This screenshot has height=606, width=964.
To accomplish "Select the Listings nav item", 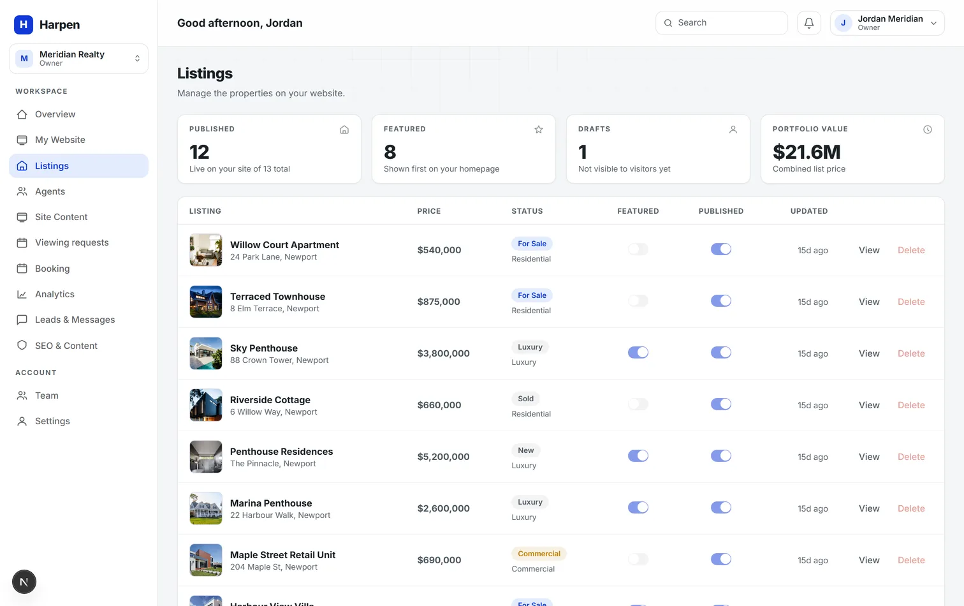I will (x=79, y=166).
